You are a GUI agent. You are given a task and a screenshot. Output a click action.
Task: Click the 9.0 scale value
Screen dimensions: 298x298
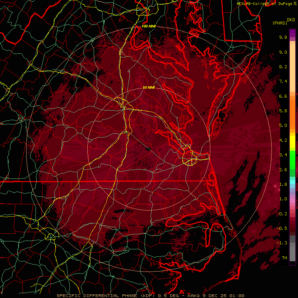tap(283, 52)
